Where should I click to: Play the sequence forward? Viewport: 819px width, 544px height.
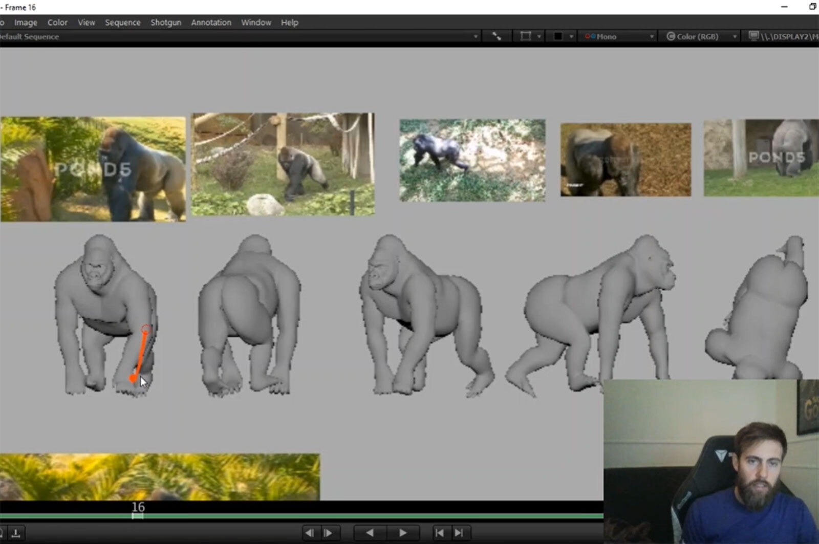click(x=403, y=533)
